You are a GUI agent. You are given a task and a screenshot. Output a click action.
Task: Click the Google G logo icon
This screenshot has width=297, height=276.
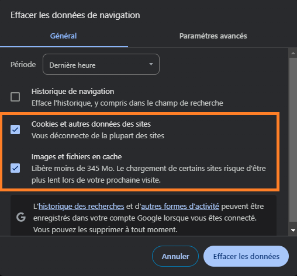pyautogui.click(x=21, y=217)
